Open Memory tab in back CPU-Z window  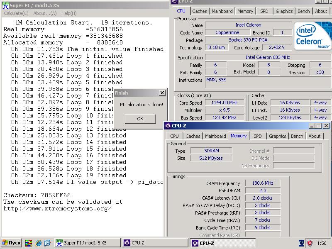click(x=245, y=11)
